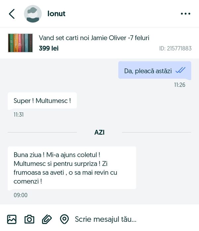
Task: Open the three-dot options menu
Action: 185,14
